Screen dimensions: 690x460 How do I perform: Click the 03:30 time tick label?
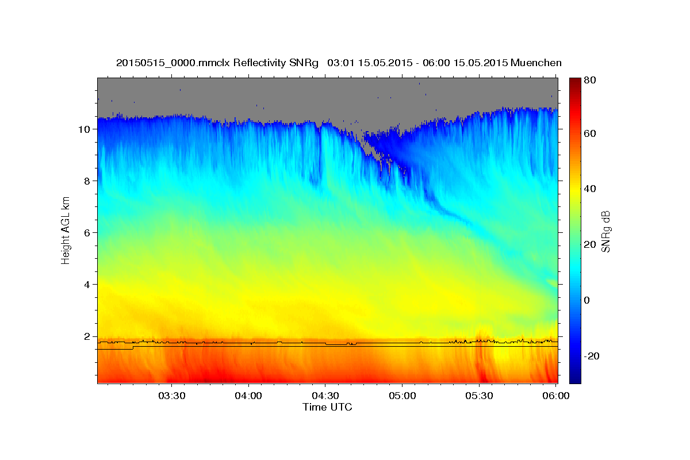point(172,396)
